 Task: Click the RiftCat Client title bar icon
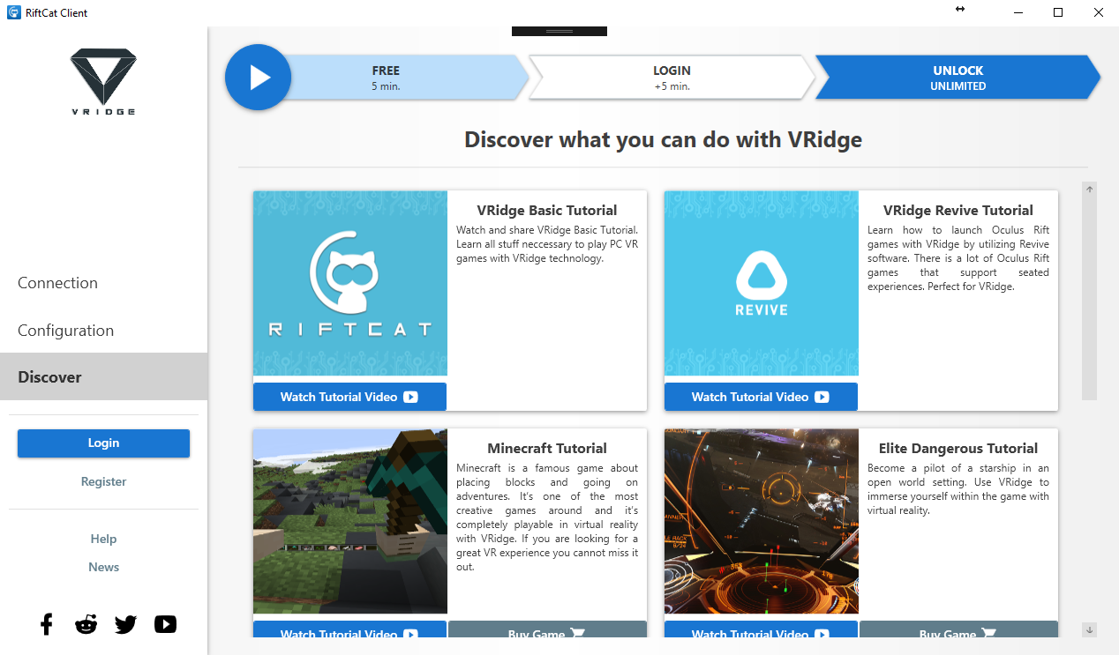[x=14, y=12]
